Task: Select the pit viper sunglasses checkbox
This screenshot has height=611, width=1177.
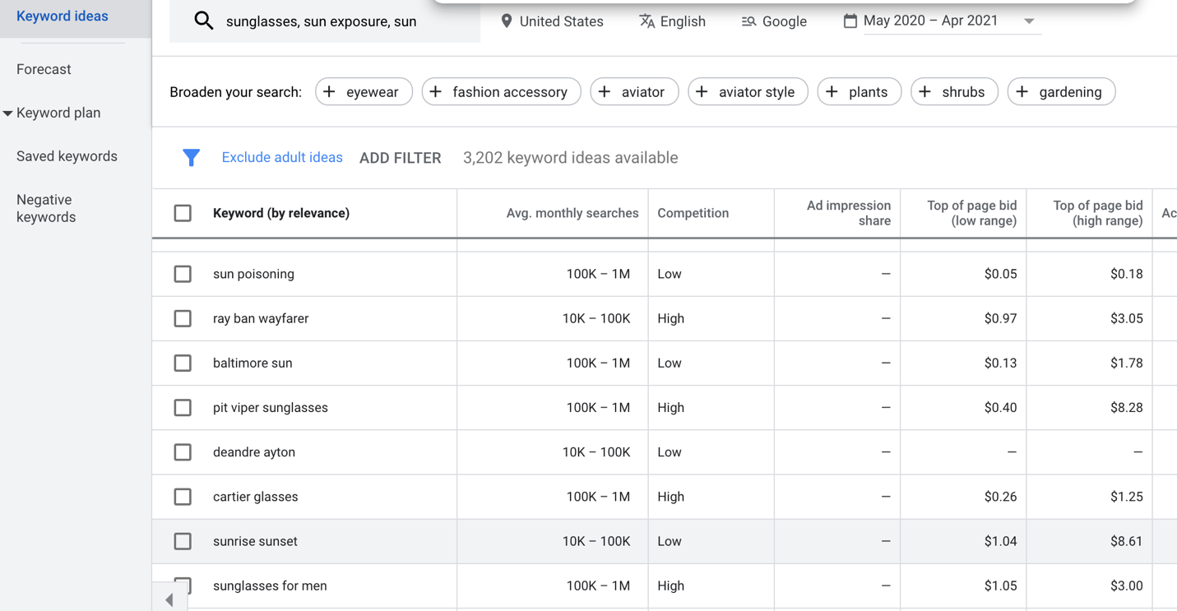Action: click(183, 408)
